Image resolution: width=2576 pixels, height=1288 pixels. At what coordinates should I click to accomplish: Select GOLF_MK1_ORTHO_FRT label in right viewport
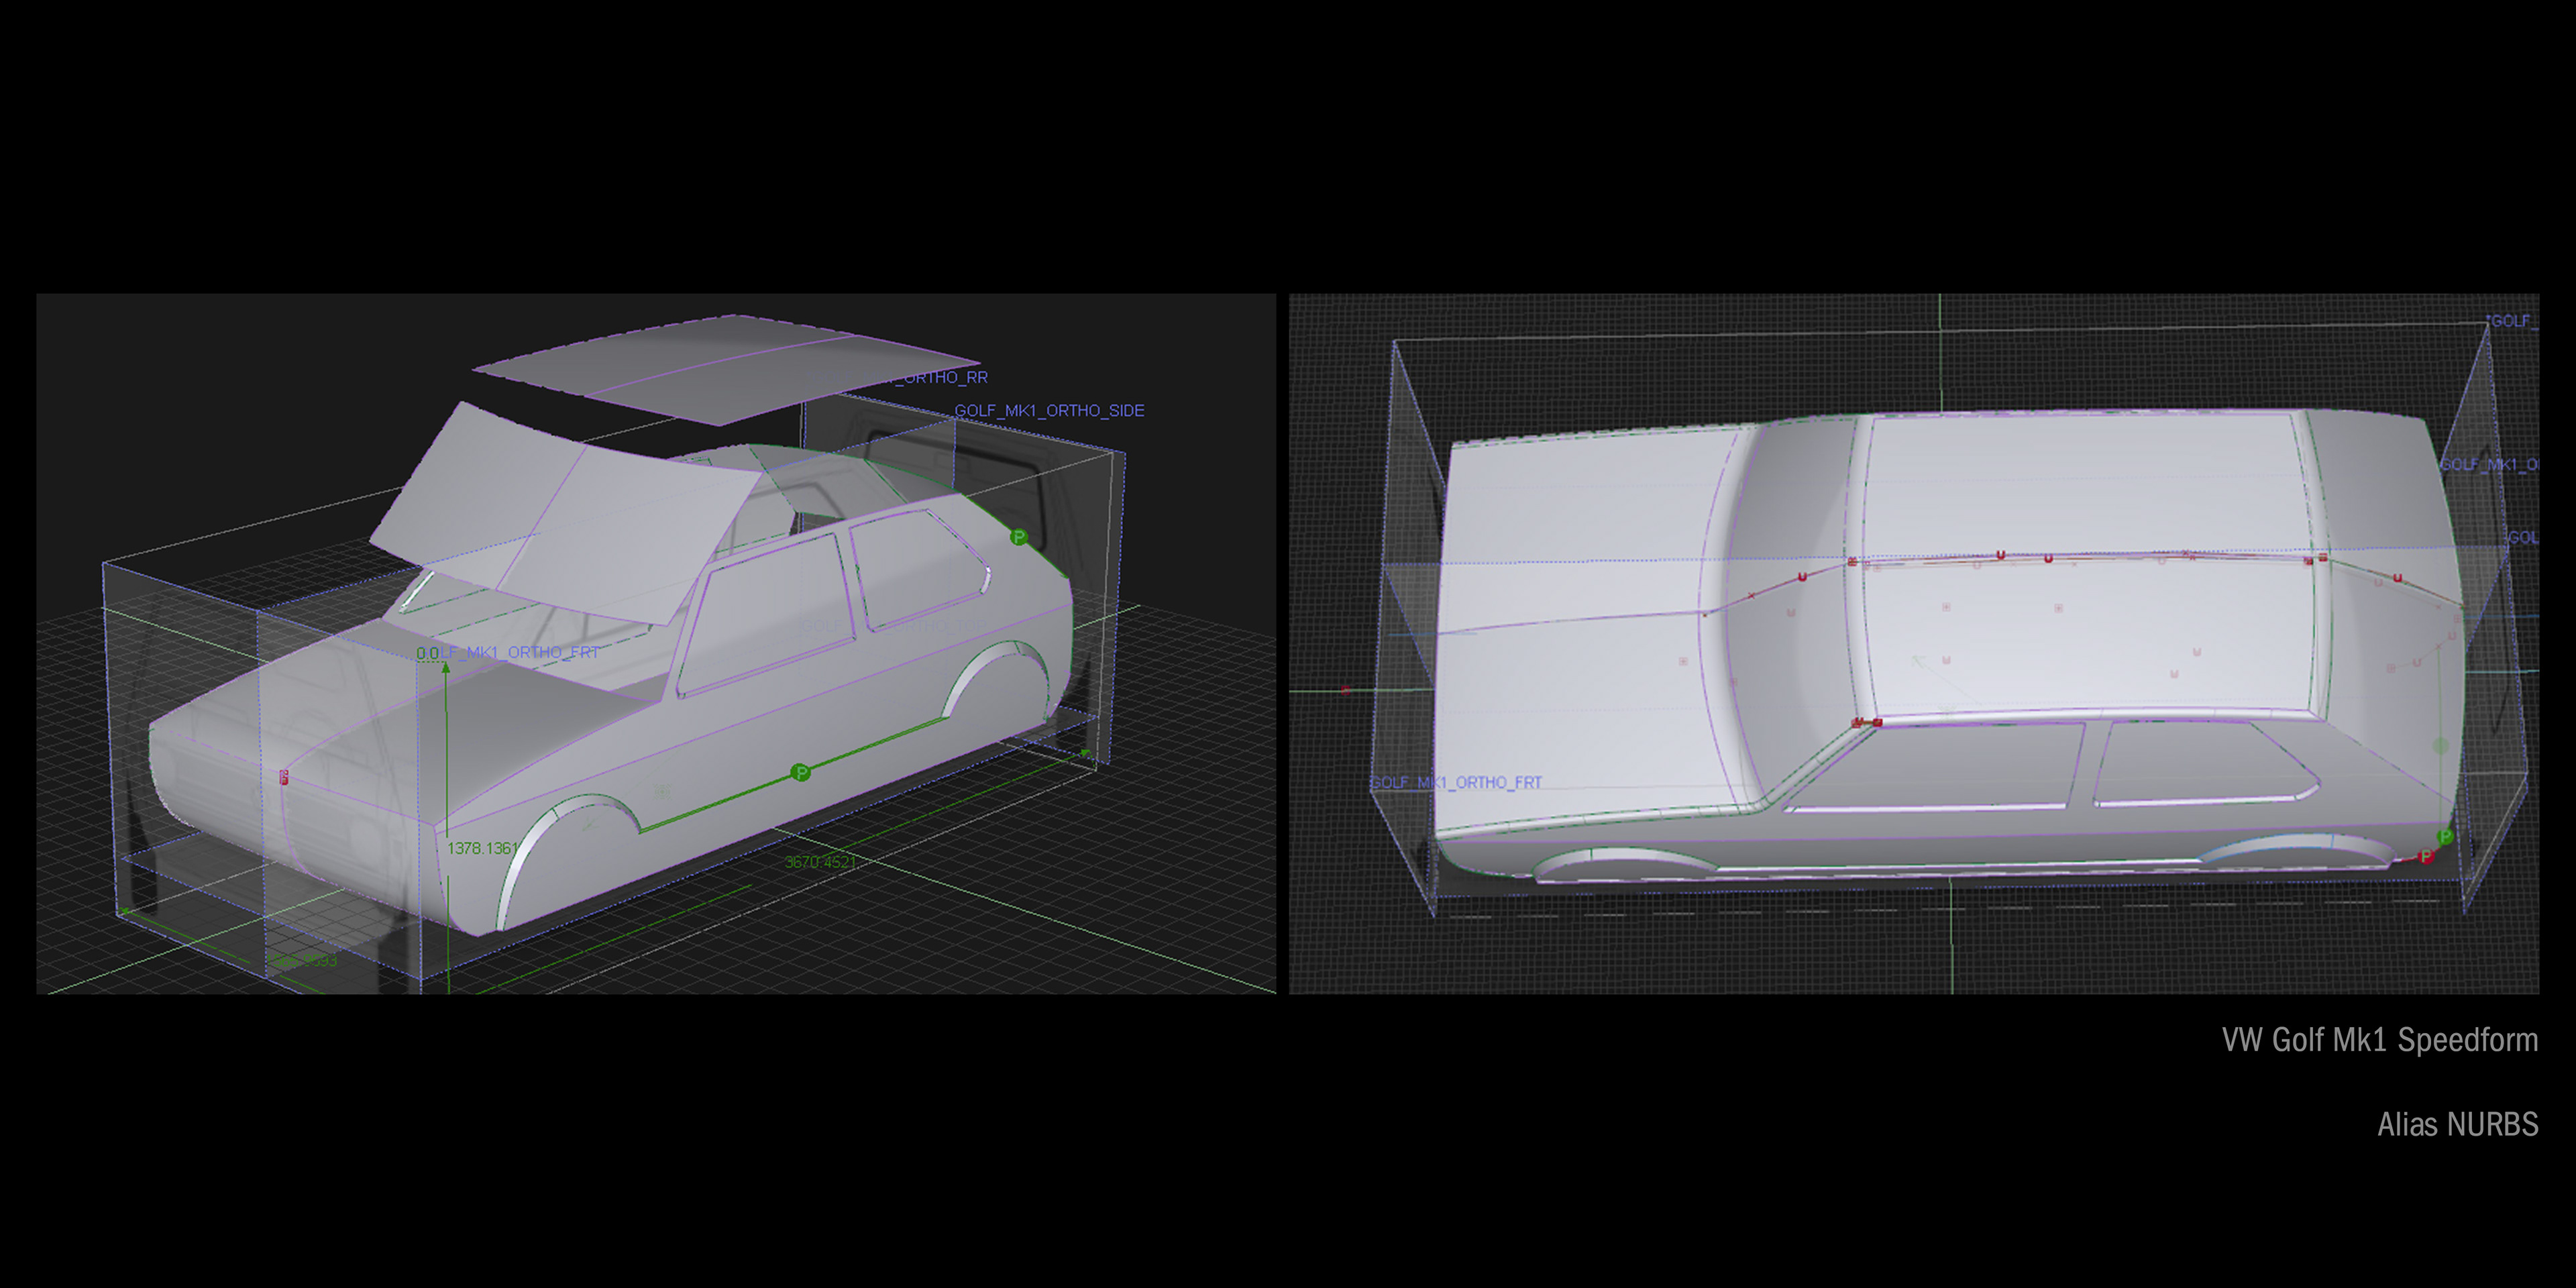pos(1456,782)
